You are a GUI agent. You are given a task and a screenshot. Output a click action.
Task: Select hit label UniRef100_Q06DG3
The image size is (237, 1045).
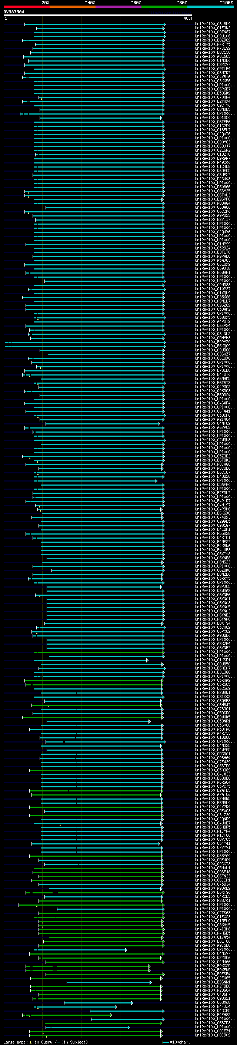click(x=213, y=391)
